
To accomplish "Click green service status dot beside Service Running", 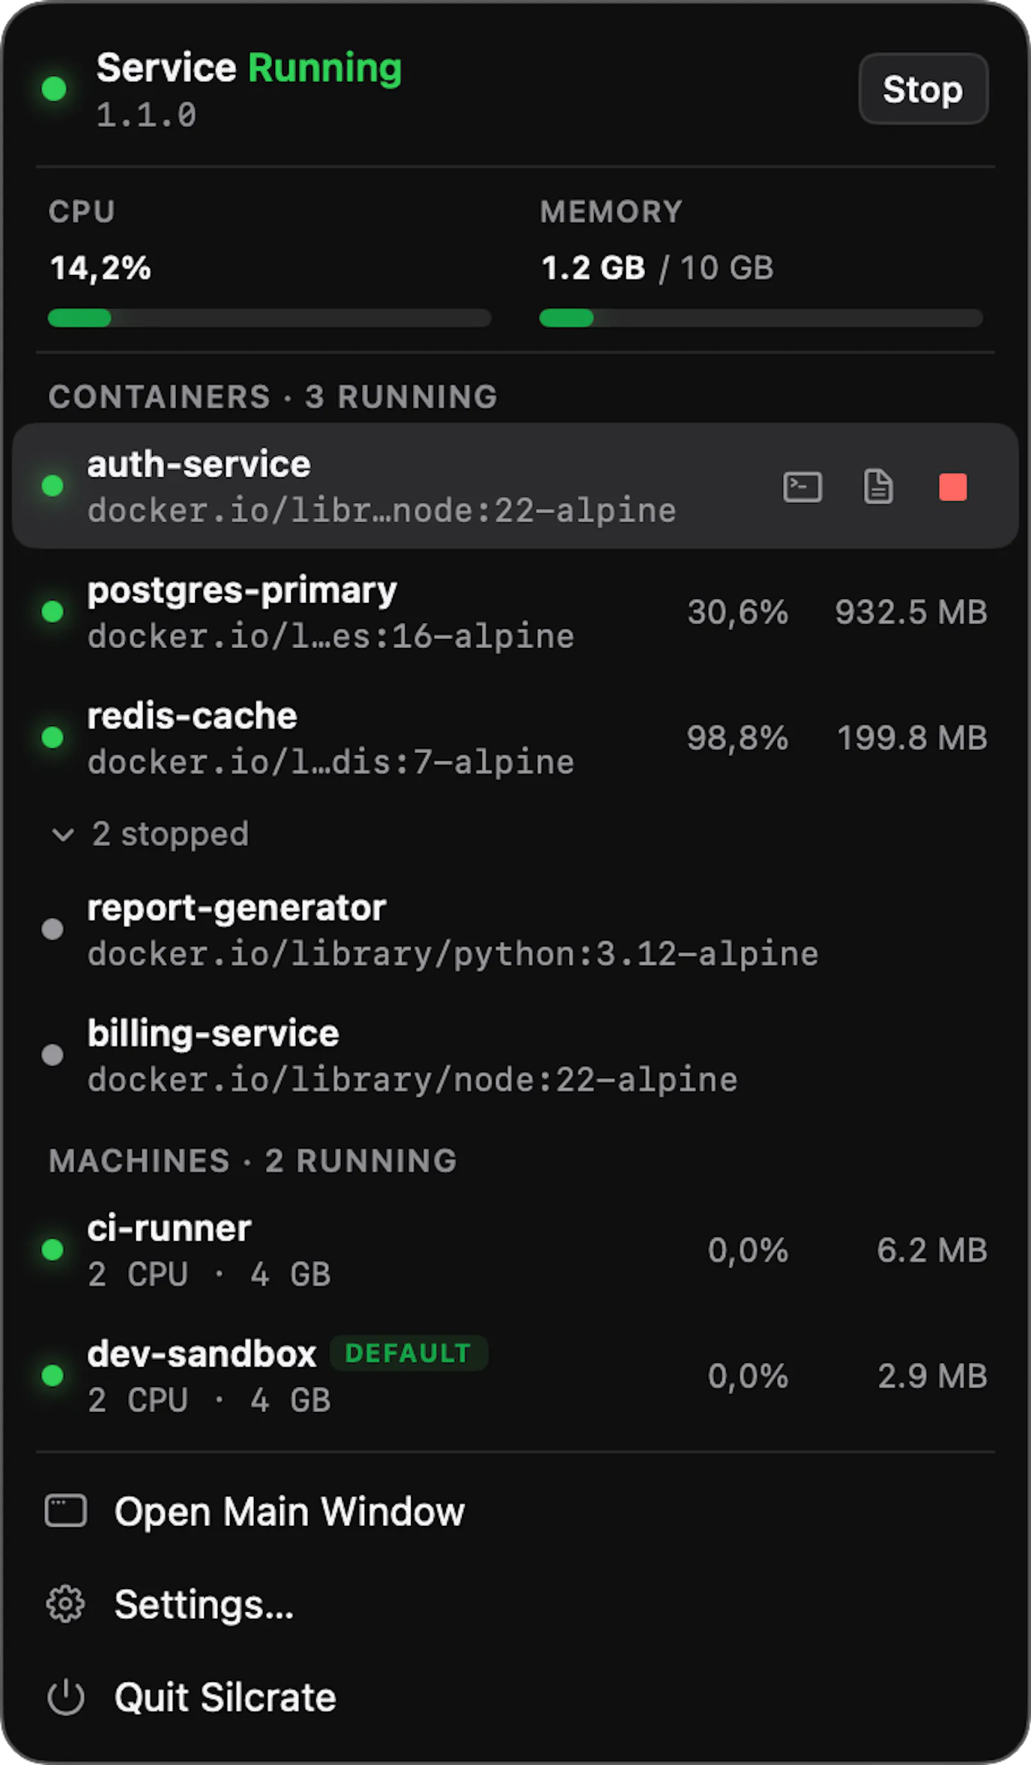I will [54, 89].
